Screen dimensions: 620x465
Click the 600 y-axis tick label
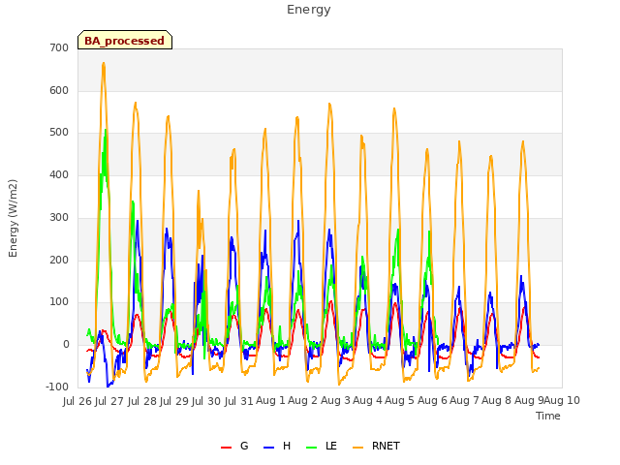pos(59,90)
